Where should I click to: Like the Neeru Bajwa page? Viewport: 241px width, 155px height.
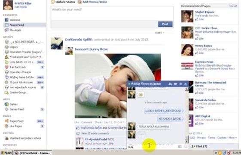coord(199,53)
